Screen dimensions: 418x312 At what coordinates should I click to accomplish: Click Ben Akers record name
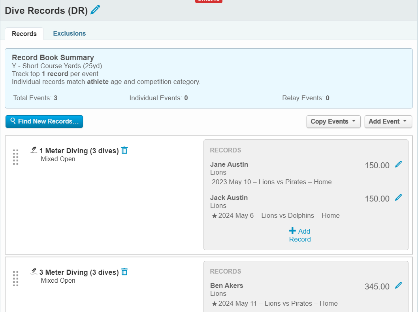[226, 285]
